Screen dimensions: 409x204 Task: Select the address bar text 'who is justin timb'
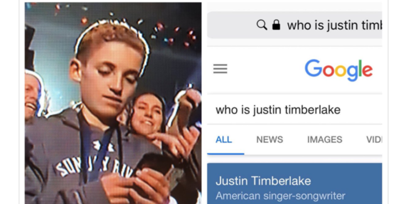pos(334,25)
